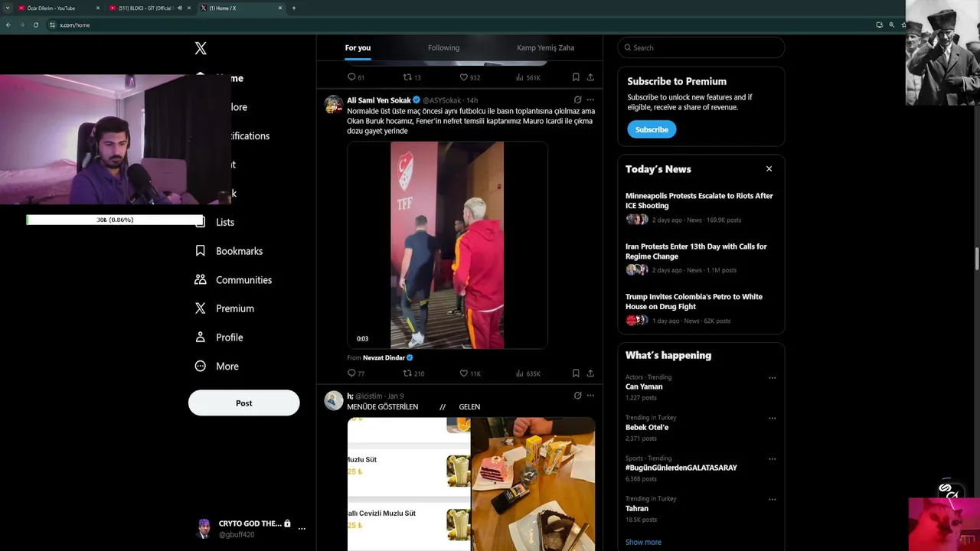Screen dimensions: 980x551
Task: Click the Post button
Action: click(243, 403)
